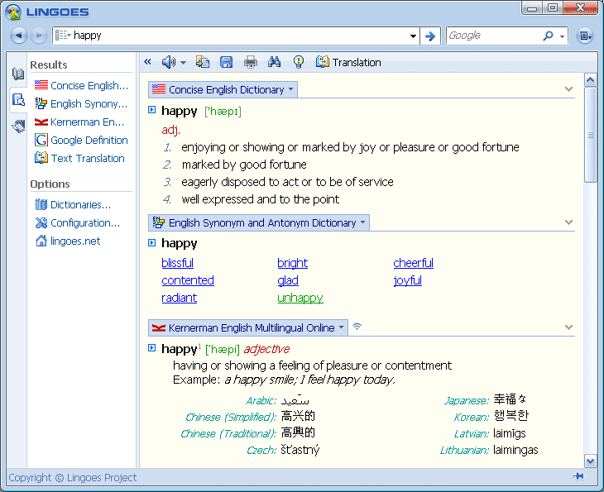The height and width of the screenshot is (492, 604).
Task: Click the Google search input field
Action: [x=494, y=36]
